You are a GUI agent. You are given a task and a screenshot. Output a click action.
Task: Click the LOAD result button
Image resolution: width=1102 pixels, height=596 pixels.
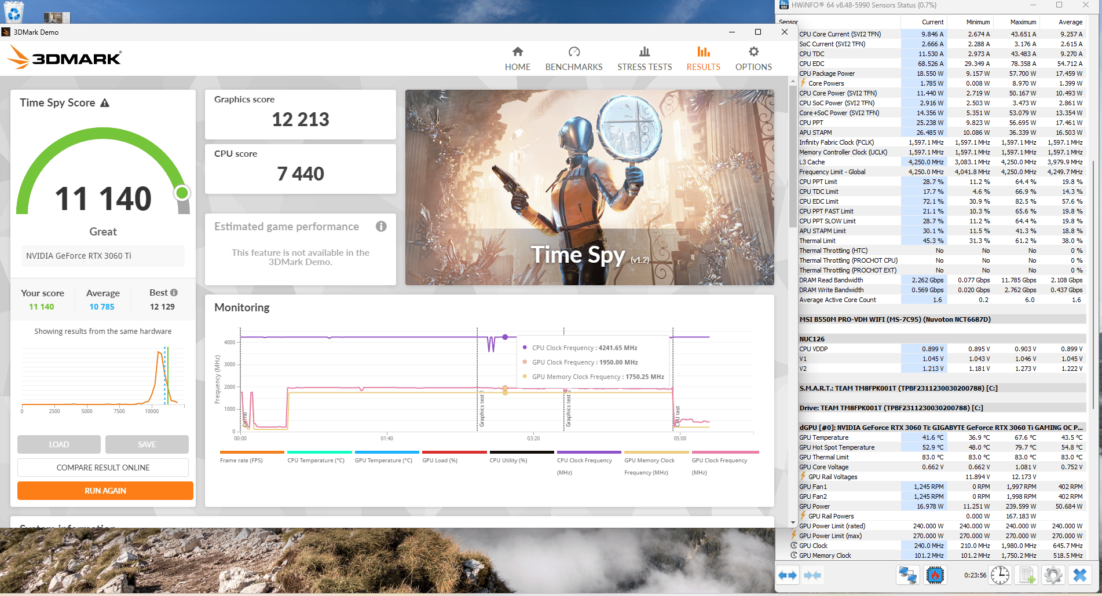coord(59,444)
